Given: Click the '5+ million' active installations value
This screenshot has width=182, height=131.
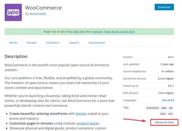Looking at the screenshot, I should (x=168, y=71).
